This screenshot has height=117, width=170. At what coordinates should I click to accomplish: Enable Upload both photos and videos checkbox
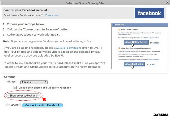[x=15, y=88]
